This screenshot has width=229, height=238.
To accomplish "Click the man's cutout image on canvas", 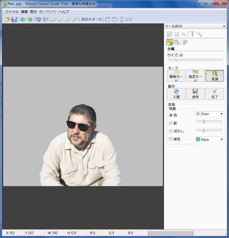I will pyautogui.click(x=80, y=146).
